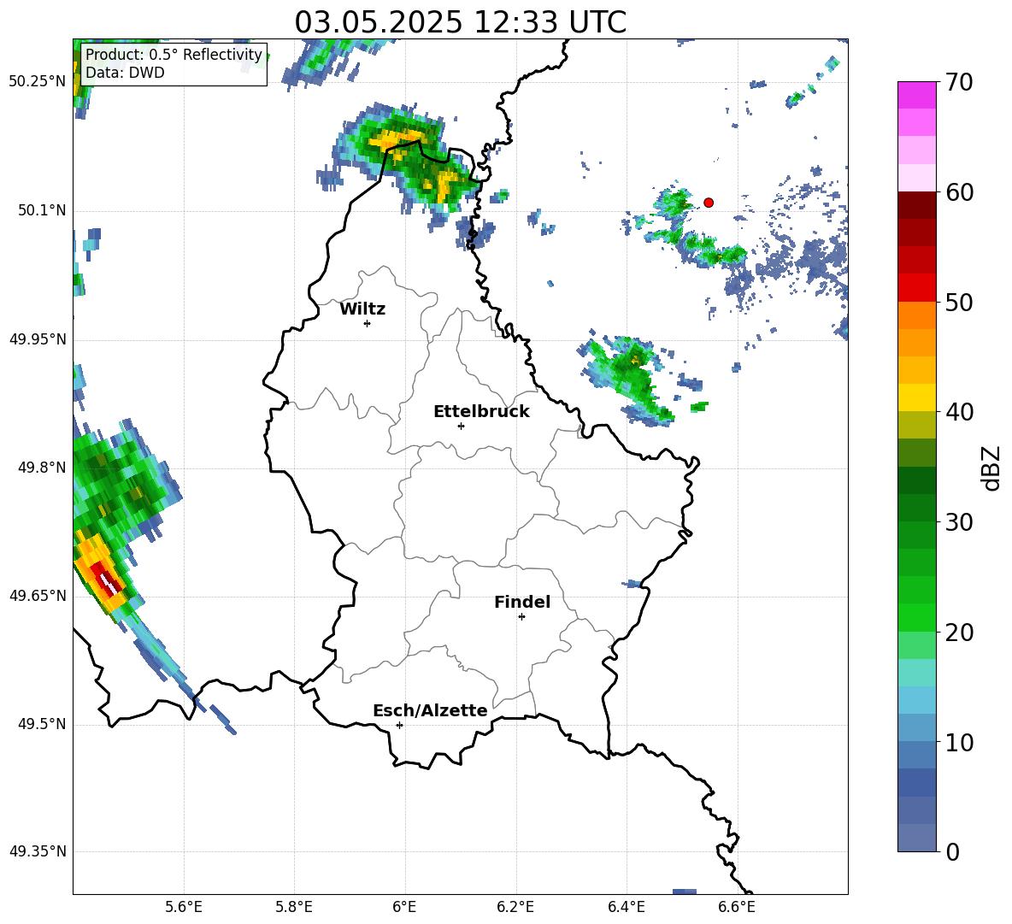Image resolution: width=1012 pixels, height=924 pixels.
Task: Click the yellow colorbar segment at 40
Action: (917, 397)
